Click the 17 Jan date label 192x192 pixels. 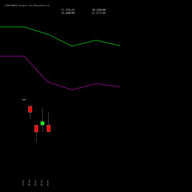[23, 183]
